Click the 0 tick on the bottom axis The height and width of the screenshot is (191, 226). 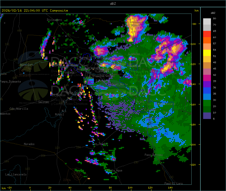(30, 188)
